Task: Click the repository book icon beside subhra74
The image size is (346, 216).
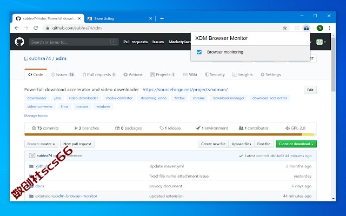Action: (x=26, y=59)
